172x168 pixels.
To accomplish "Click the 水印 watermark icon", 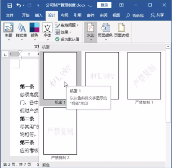I will coord(90,27).
